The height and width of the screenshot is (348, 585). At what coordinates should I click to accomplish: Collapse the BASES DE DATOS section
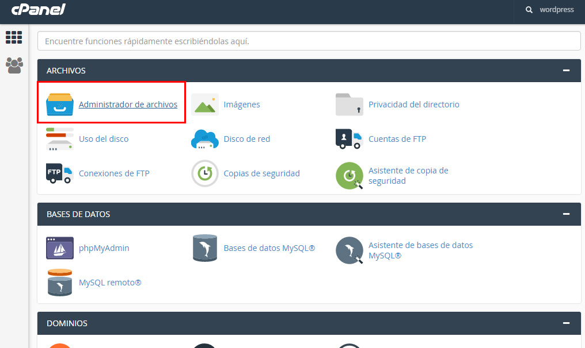(x=567, y=214)
